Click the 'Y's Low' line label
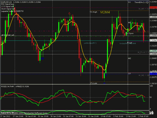 93,83
